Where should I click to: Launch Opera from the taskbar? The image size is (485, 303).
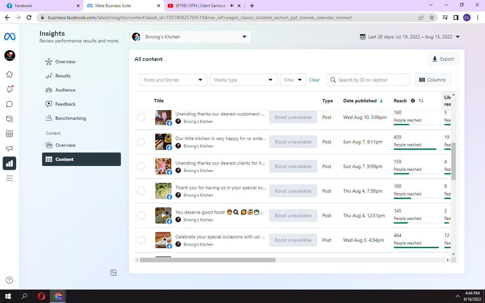tap(41, 296)
